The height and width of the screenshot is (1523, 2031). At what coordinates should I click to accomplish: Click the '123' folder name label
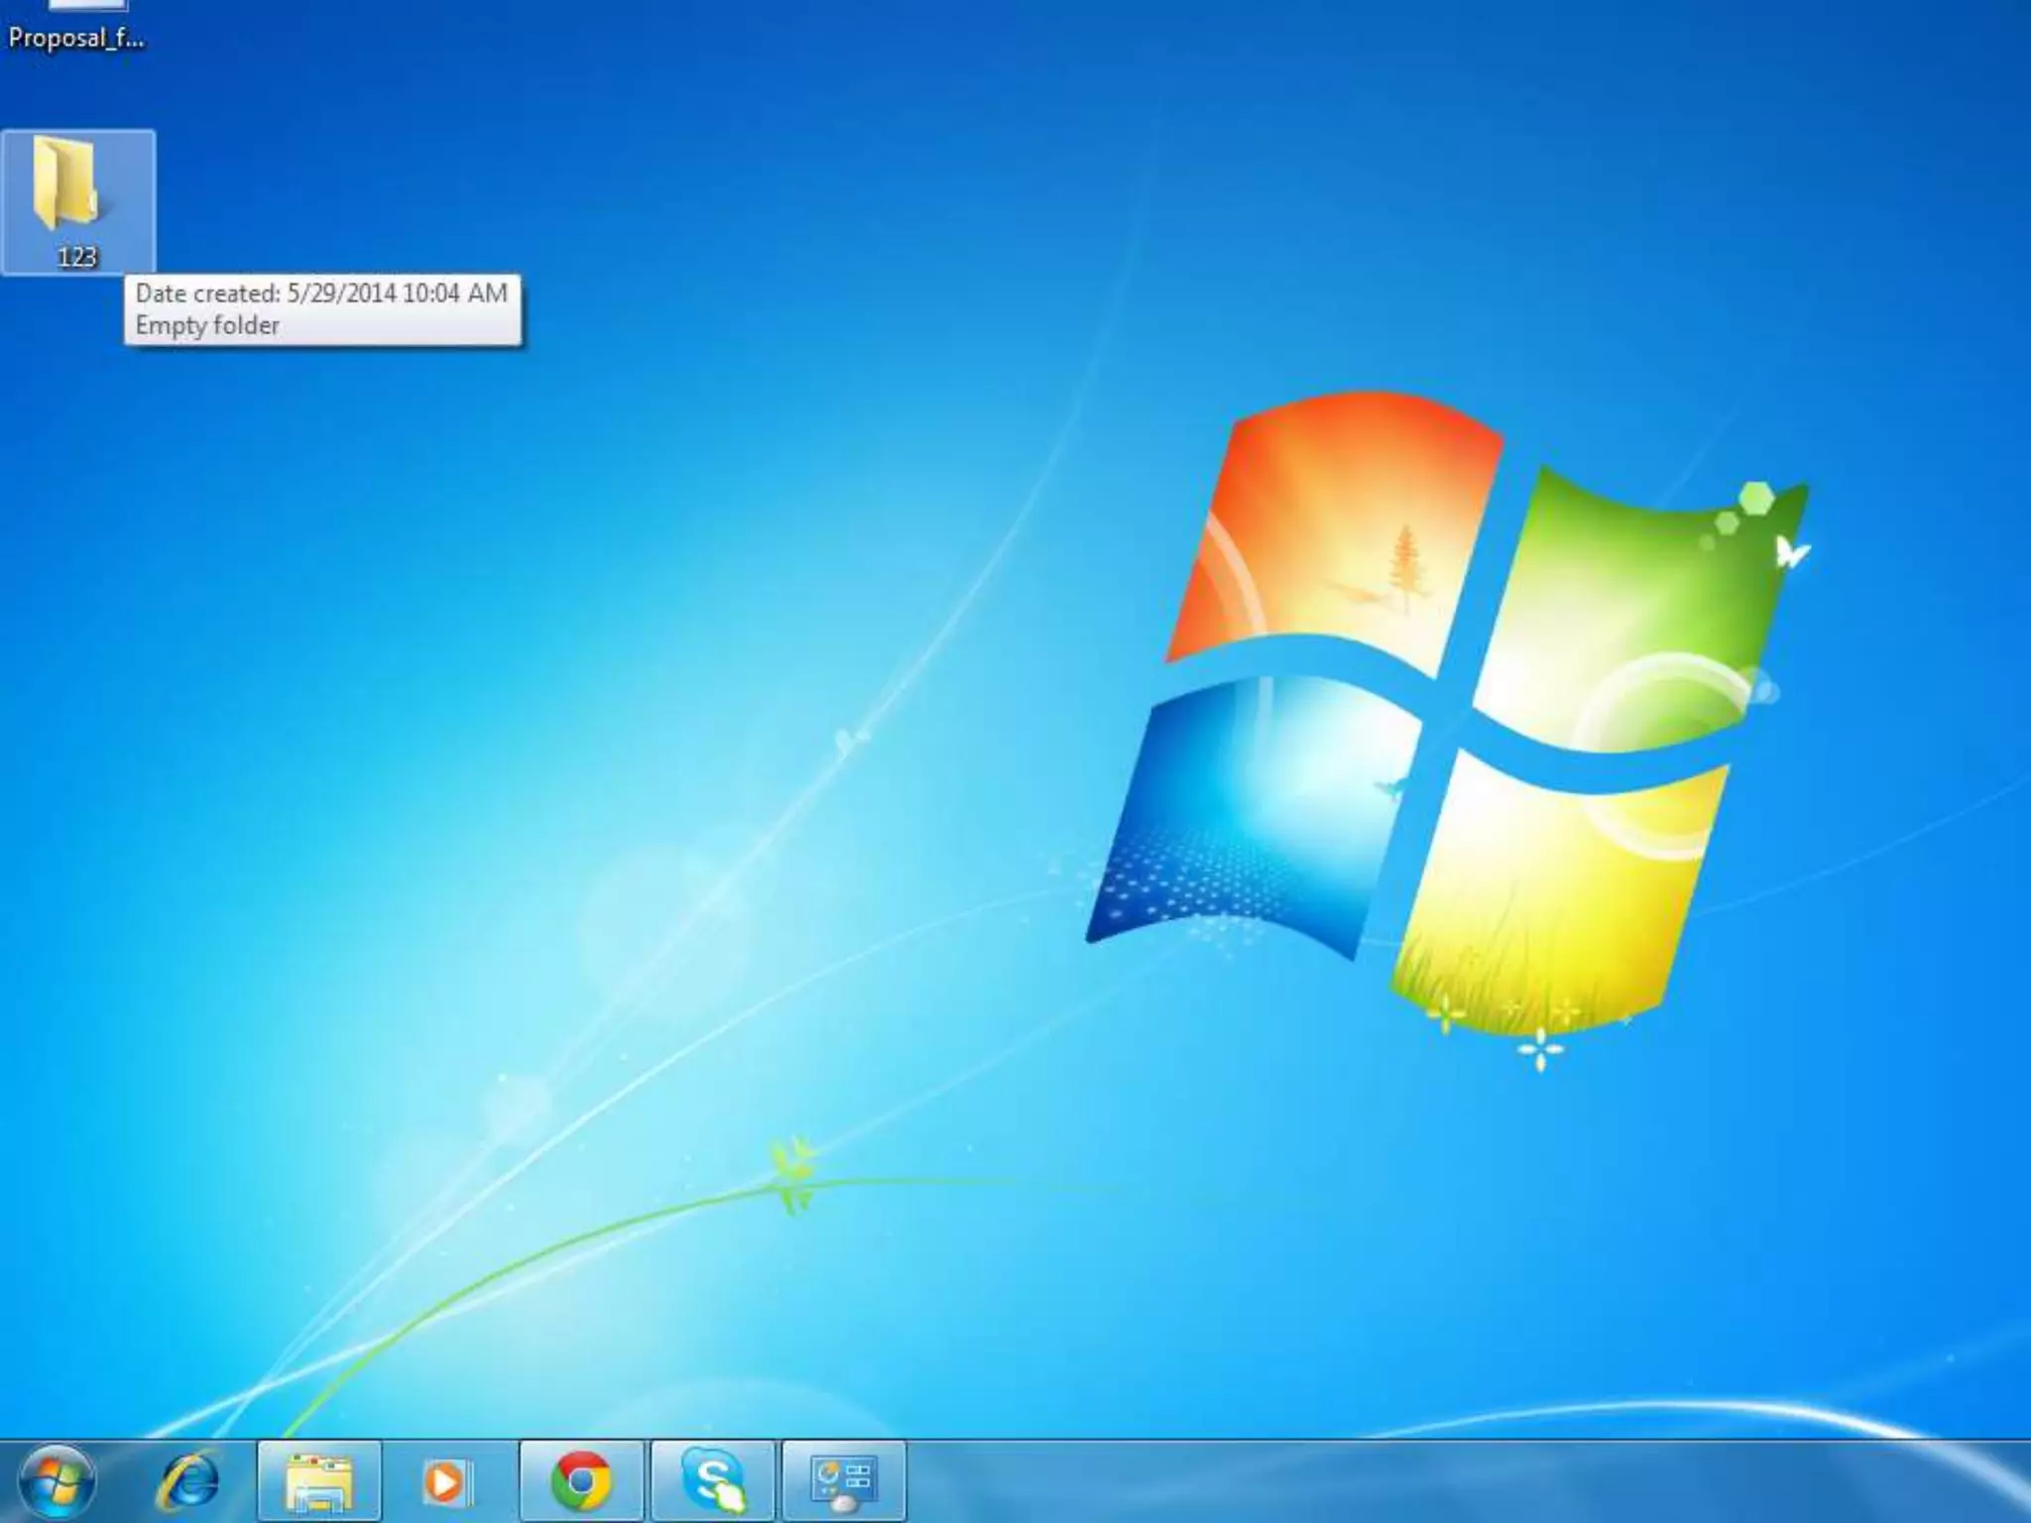point(77,257)
